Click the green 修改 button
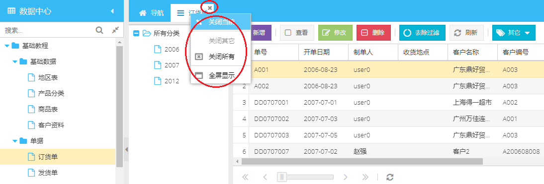The height and width of the screenshot is (184, 544). [x=335, y=33]
